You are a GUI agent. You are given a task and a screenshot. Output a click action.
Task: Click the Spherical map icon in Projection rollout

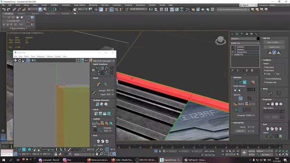[276, 104]
